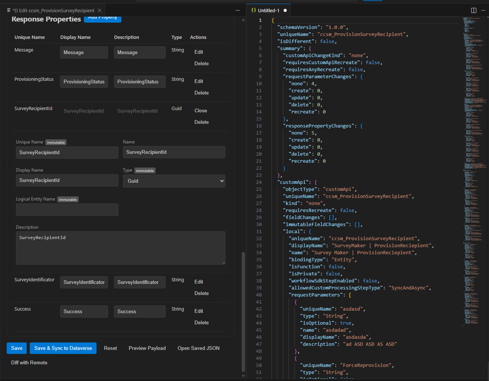
Task: Delete the Message response property
Action: tap(202, 64)
